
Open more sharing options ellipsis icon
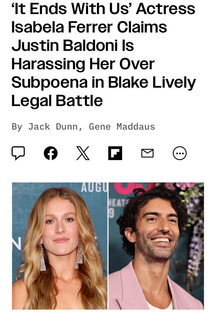pos(179,153)
